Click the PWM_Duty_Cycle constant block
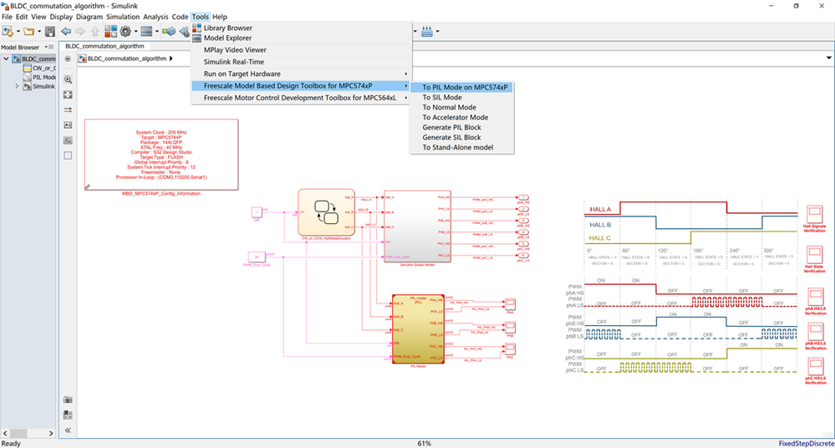835x448 pixels. [256, 257]
